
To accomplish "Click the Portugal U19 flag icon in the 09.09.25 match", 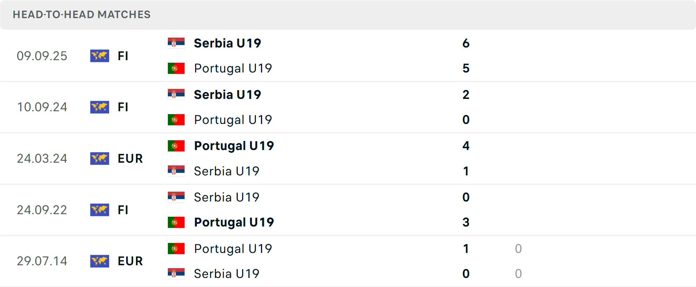I will tap(176, 68).
